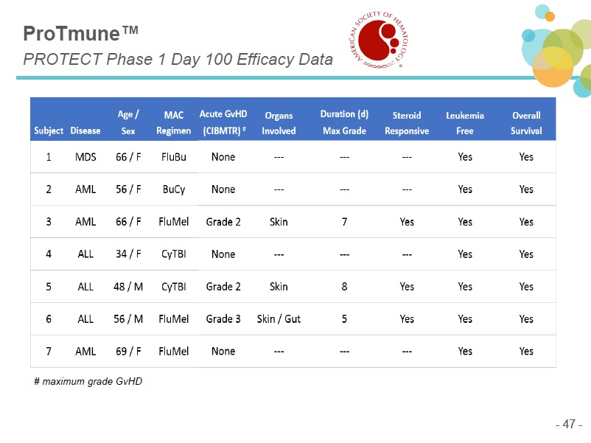This screenshot has width=591, height=443.
Task: Click the 'Leukemia Free' column header
Action: [x=465, y=122]
